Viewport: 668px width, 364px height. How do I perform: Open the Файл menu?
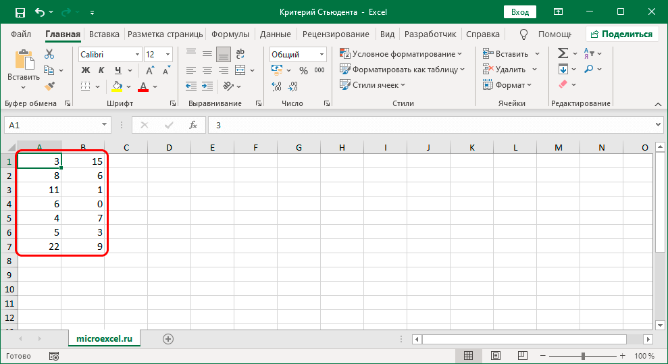click(20, 34)
